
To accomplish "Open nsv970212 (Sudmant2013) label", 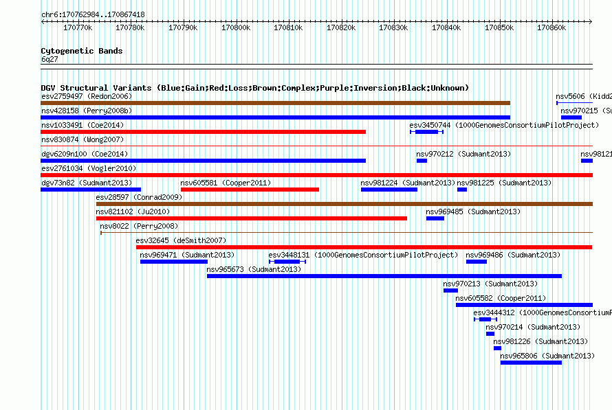I will [463, 154].
